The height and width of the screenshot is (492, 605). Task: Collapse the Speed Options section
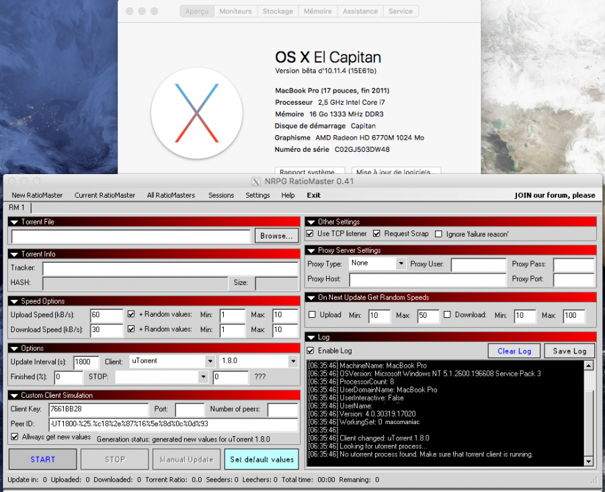click(14, 301)
